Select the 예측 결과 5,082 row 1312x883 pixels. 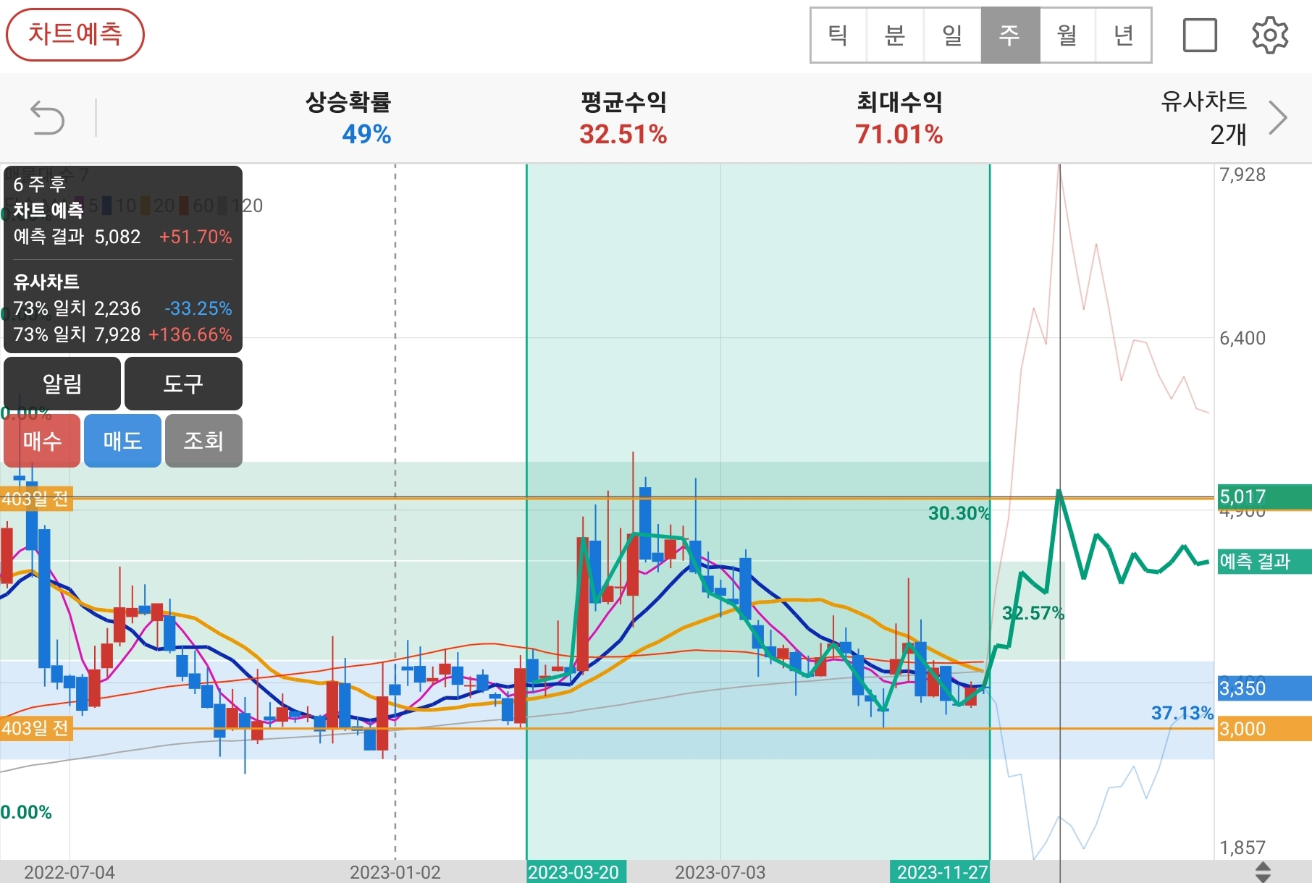[x=122, y=237]
